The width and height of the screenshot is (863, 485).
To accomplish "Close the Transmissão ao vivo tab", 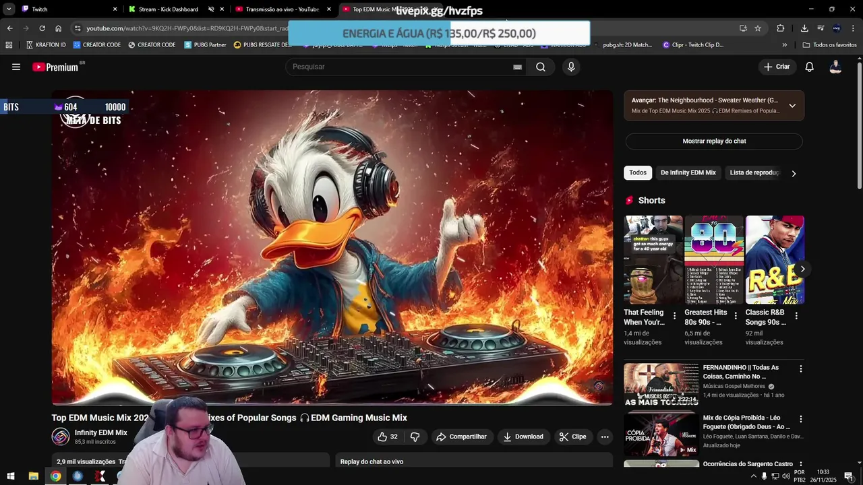I will click(x=329, y=9).
